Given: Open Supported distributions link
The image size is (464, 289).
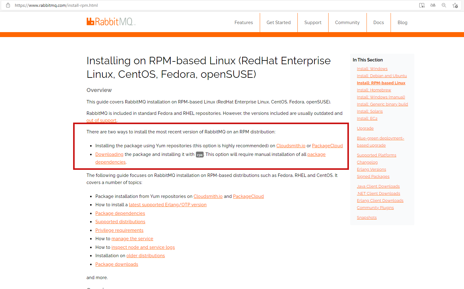Looking at the screenshot, I should pyautogui.click(x=120, y=222).
